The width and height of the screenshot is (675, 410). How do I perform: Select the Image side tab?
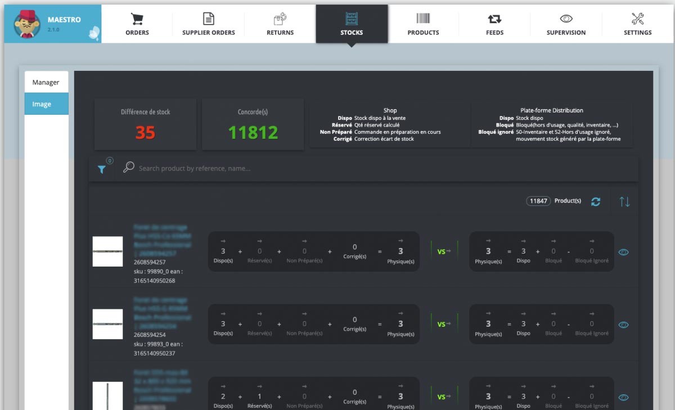[x=46, y=104]
